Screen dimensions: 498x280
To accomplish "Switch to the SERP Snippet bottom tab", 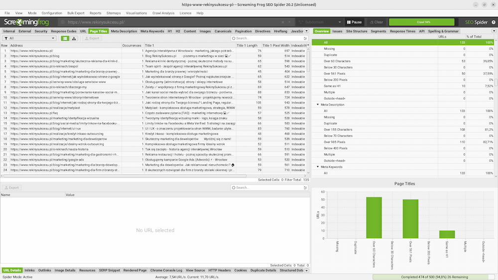I will point(109,271).
